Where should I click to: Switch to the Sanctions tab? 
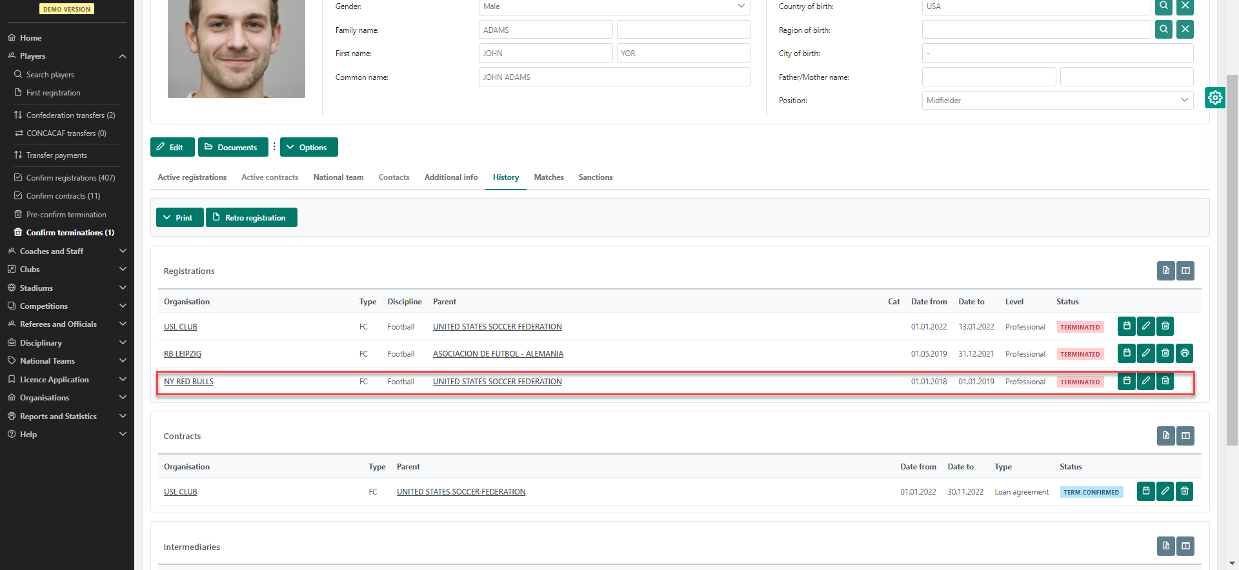(x=595, y=177)
